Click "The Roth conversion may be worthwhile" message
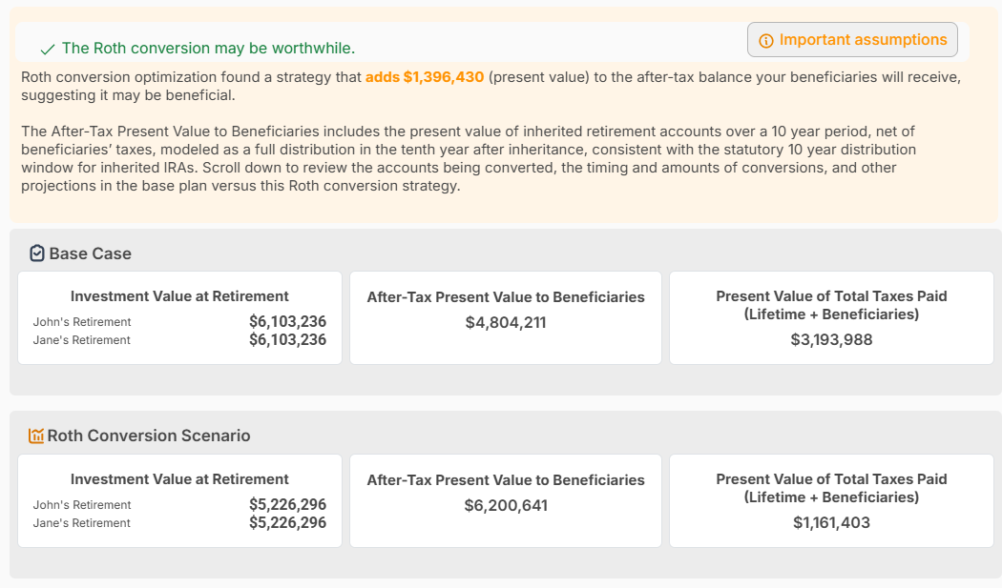 point(208,49)
